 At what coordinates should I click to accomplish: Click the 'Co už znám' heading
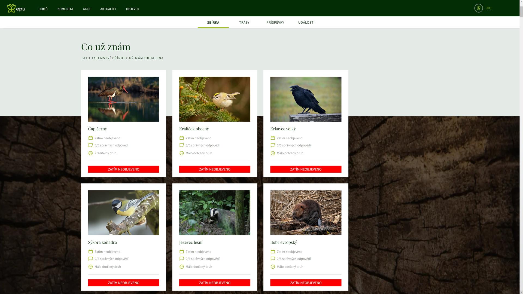point(106,47)
